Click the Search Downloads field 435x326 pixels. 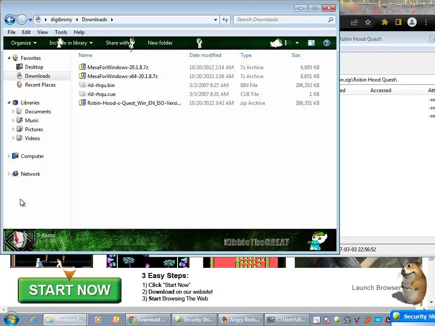pos(284,20)
